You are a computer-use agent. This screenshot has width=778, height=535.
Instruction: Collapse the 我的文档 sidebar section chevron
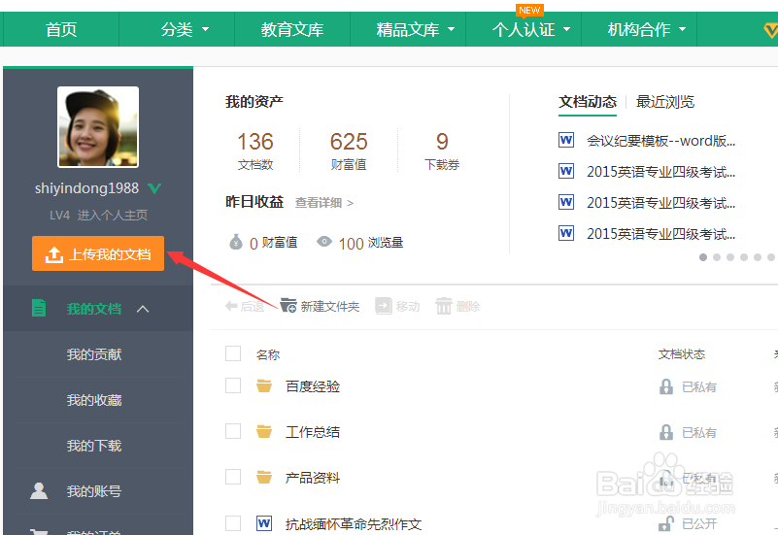click(x=143, y=309)
